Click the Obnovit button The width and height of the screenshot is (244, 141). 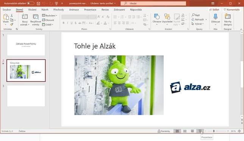tap(48, 20)
